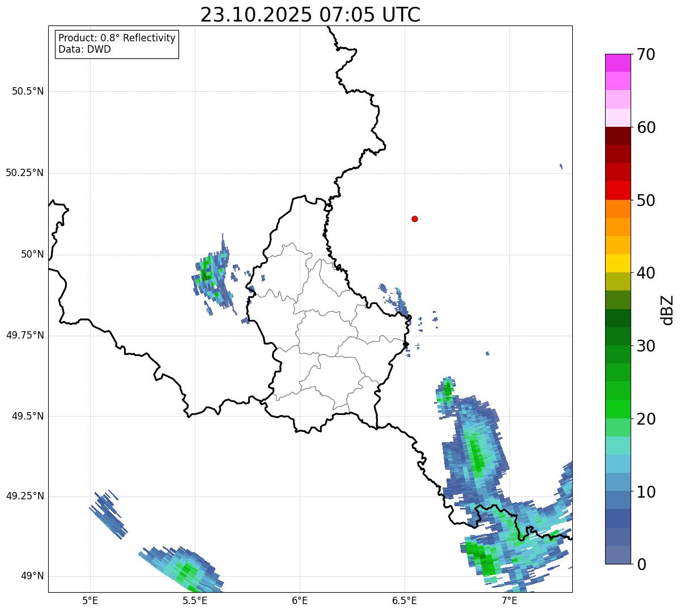The image size is (681, 612).
Task: Click the 49.25°N latitude label
Action: [x=24, y=496]
